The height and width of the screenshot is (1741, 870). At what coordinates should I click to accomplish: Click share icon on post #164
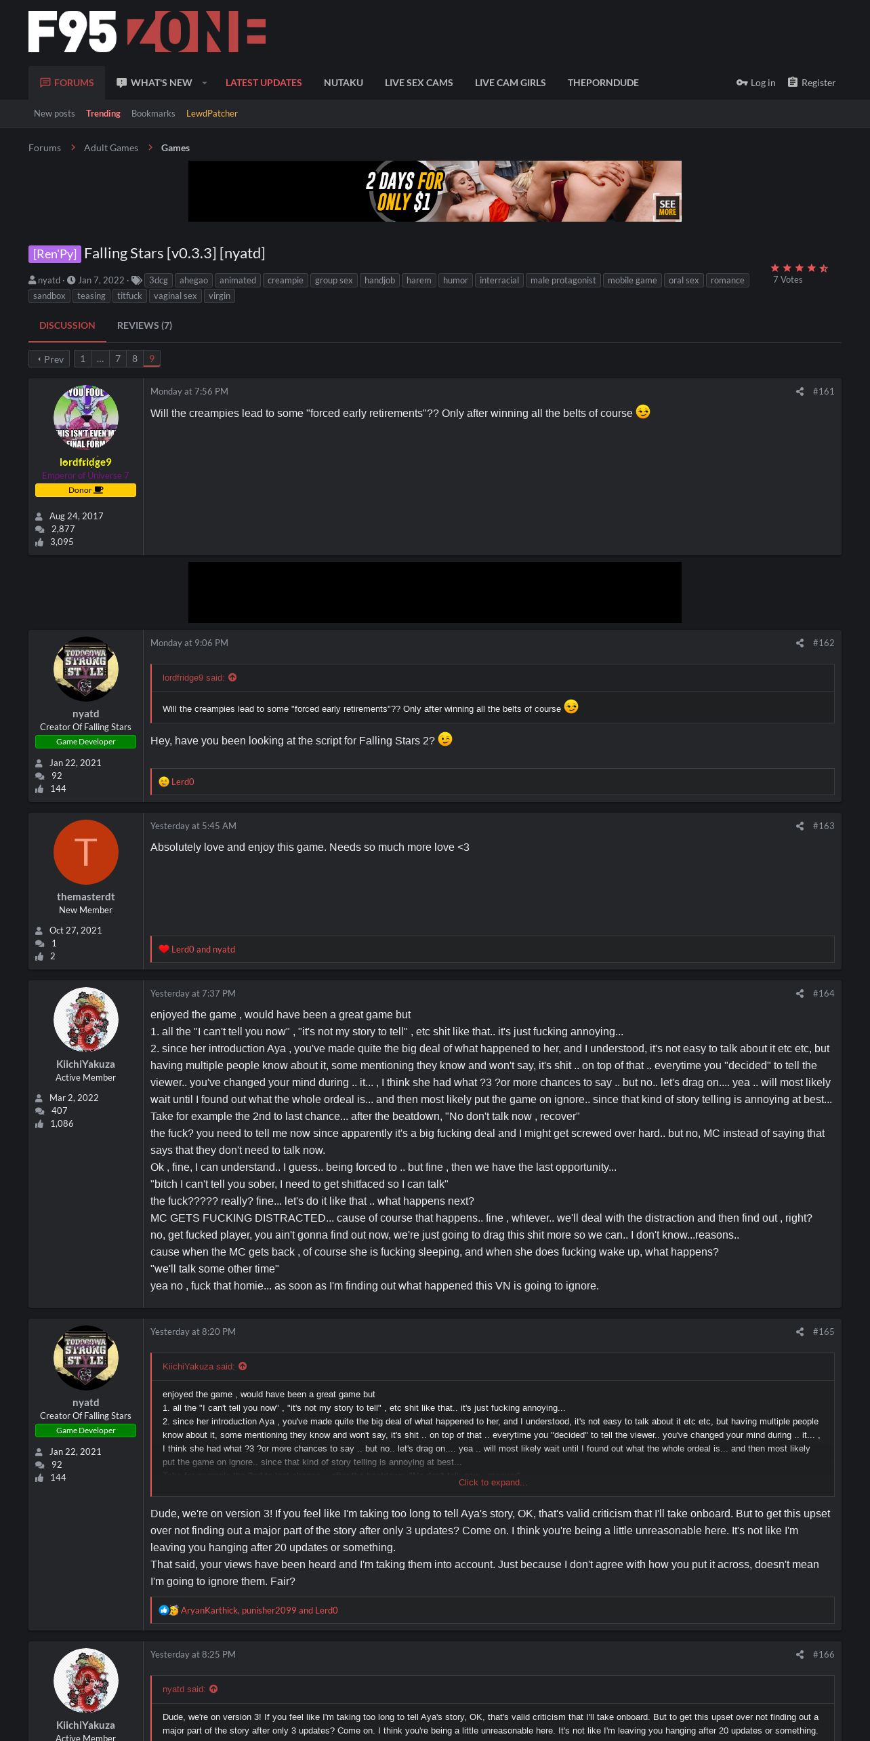800,994
